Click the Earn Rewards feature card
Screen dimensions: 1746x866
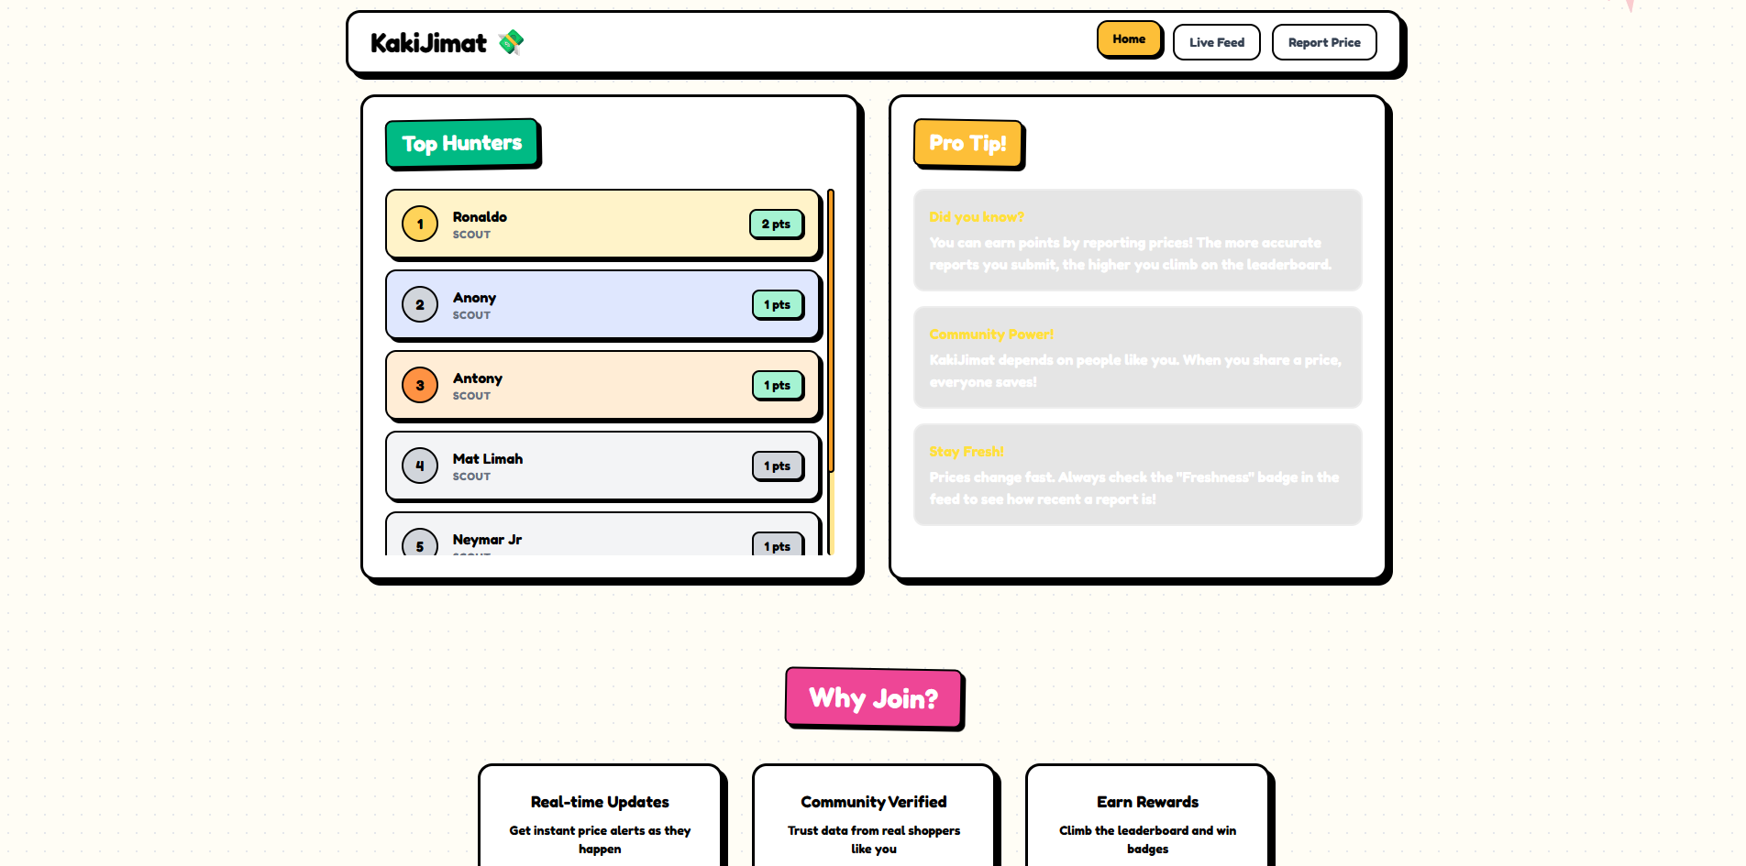coord(1147,816)
